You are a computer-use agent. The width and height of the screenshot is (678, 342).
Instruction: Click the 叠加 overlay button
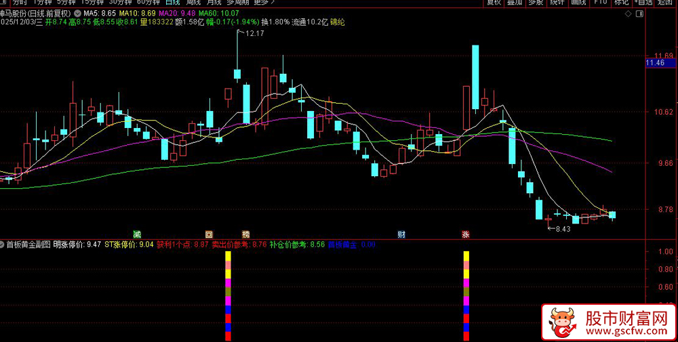point(515,3)
